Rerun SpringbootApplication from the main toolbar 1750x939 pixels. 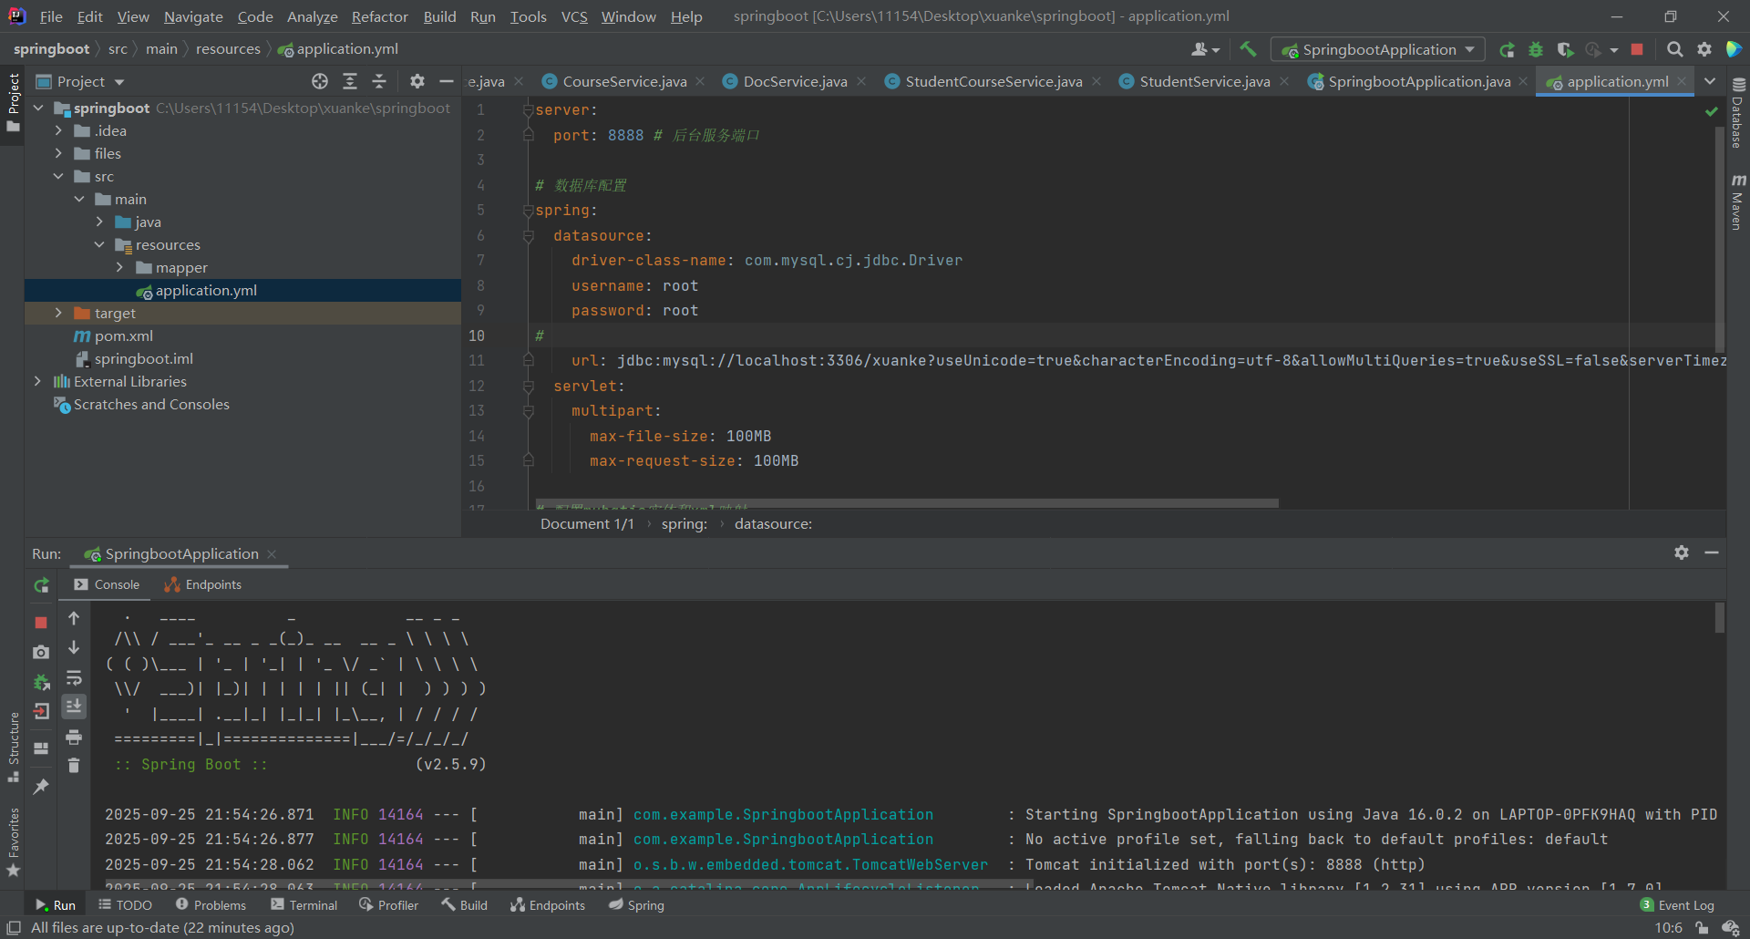click(x=1508, y=49)
